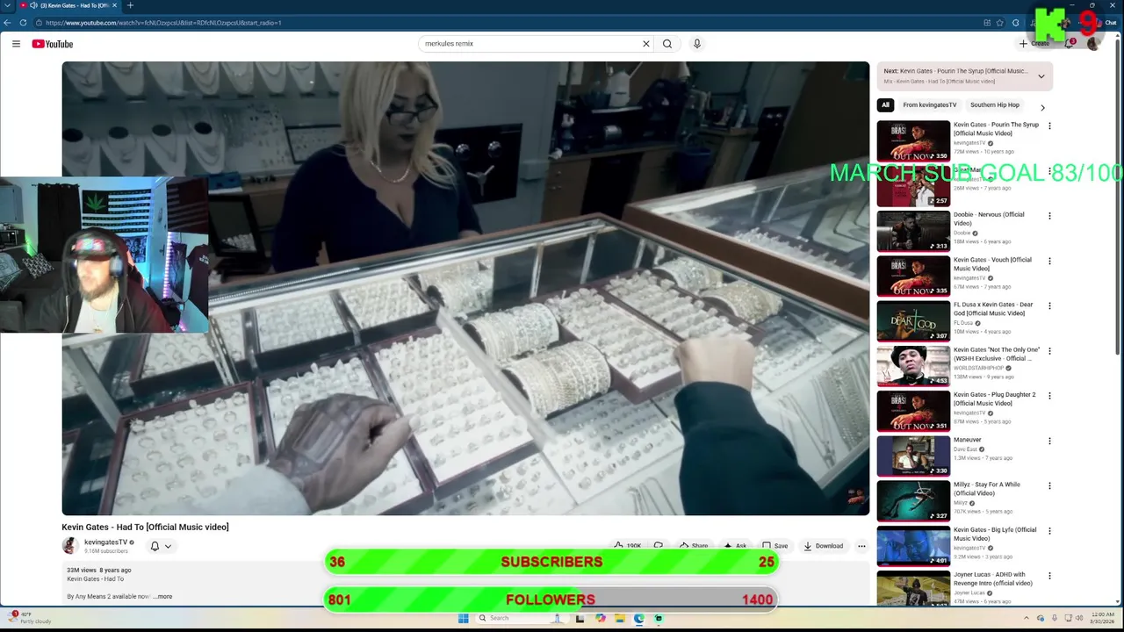Image resolution: width=1124 pixels, height=632 pixels.
Task: Clear the search box with X
Action: click(646, 44)
